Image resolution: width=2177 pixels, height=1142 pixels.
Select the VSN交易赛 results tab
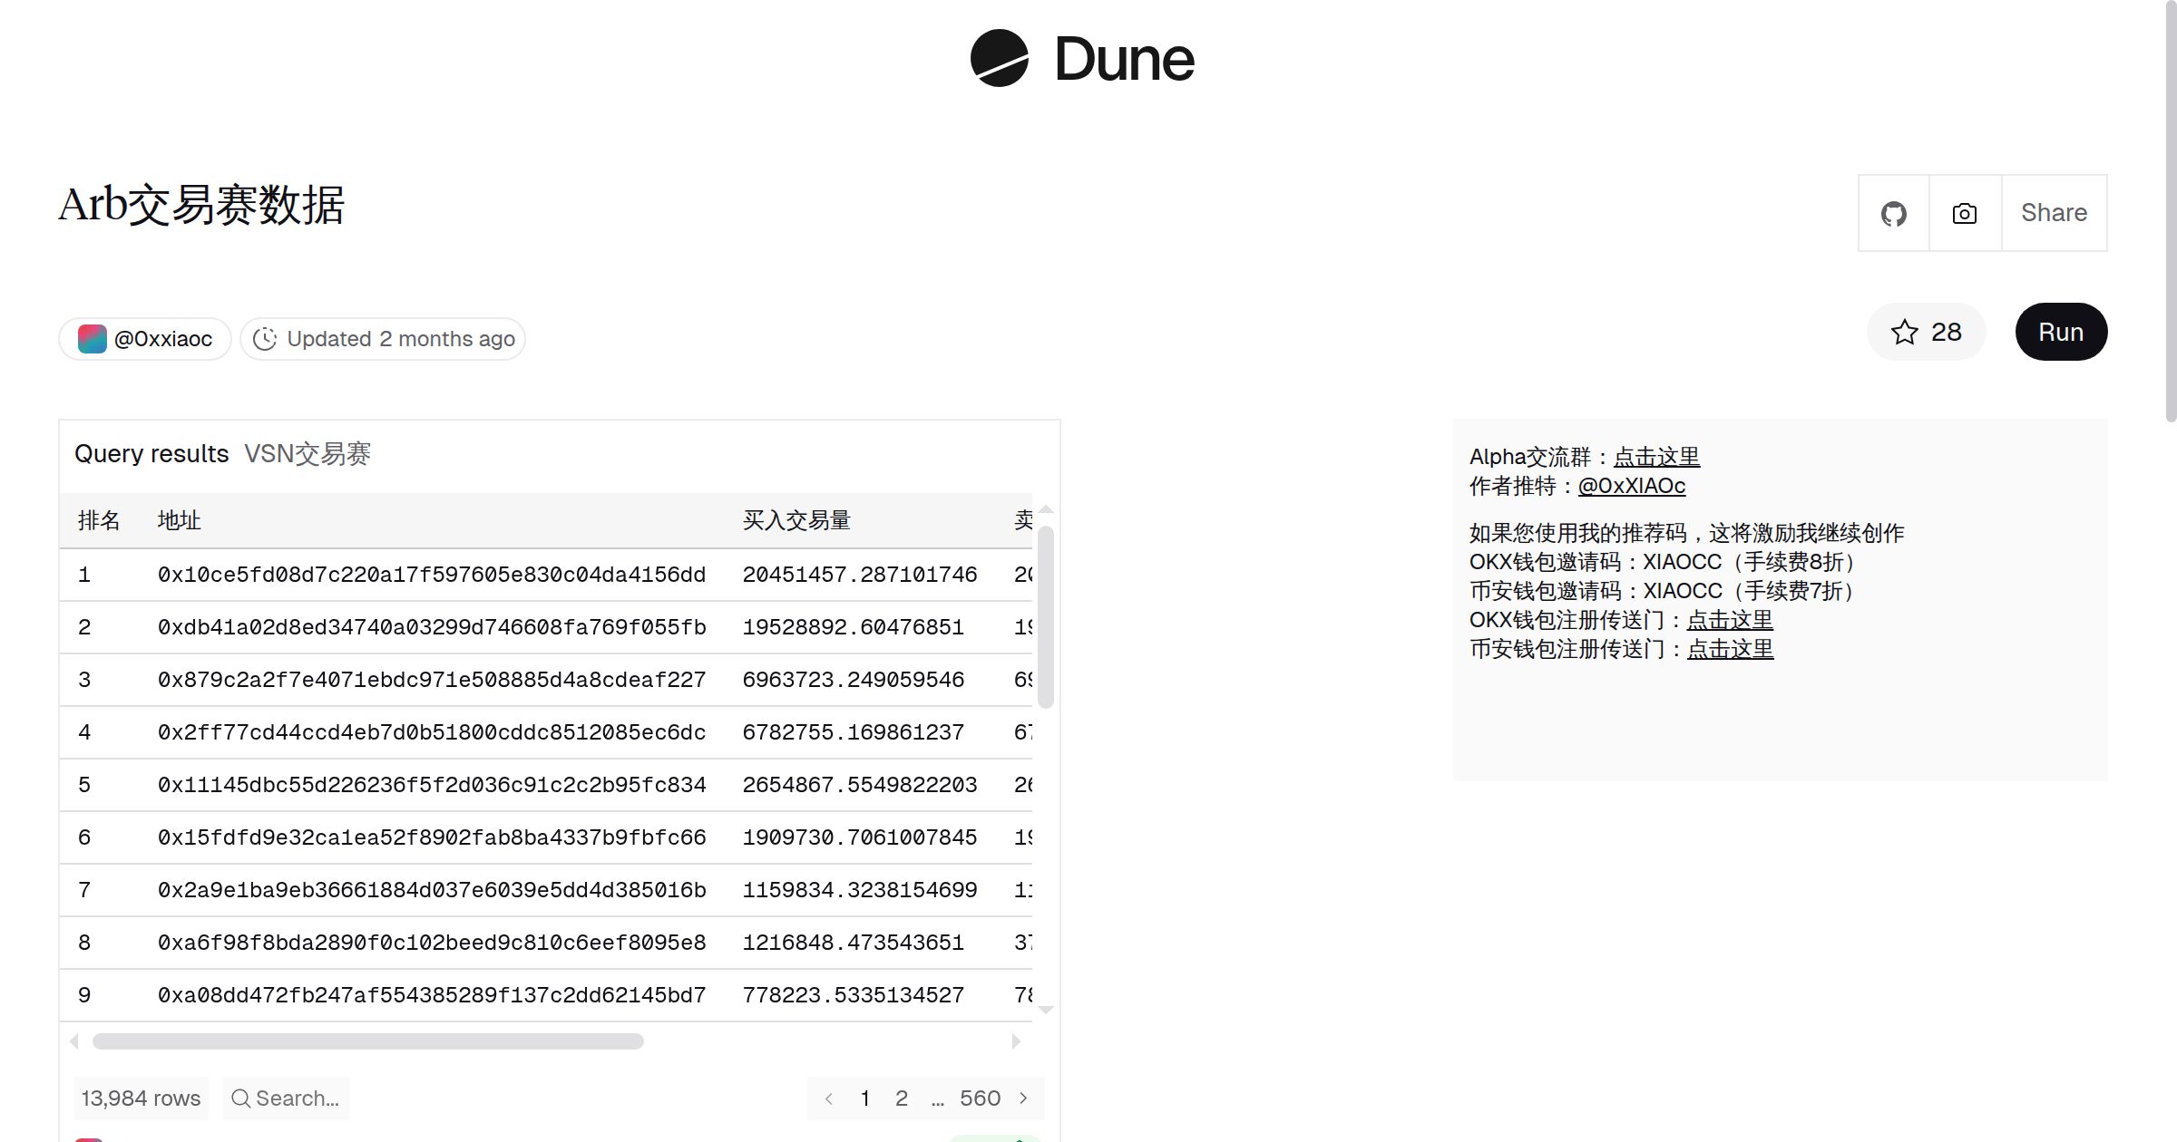pyautogui.click(x=308, y=453)
